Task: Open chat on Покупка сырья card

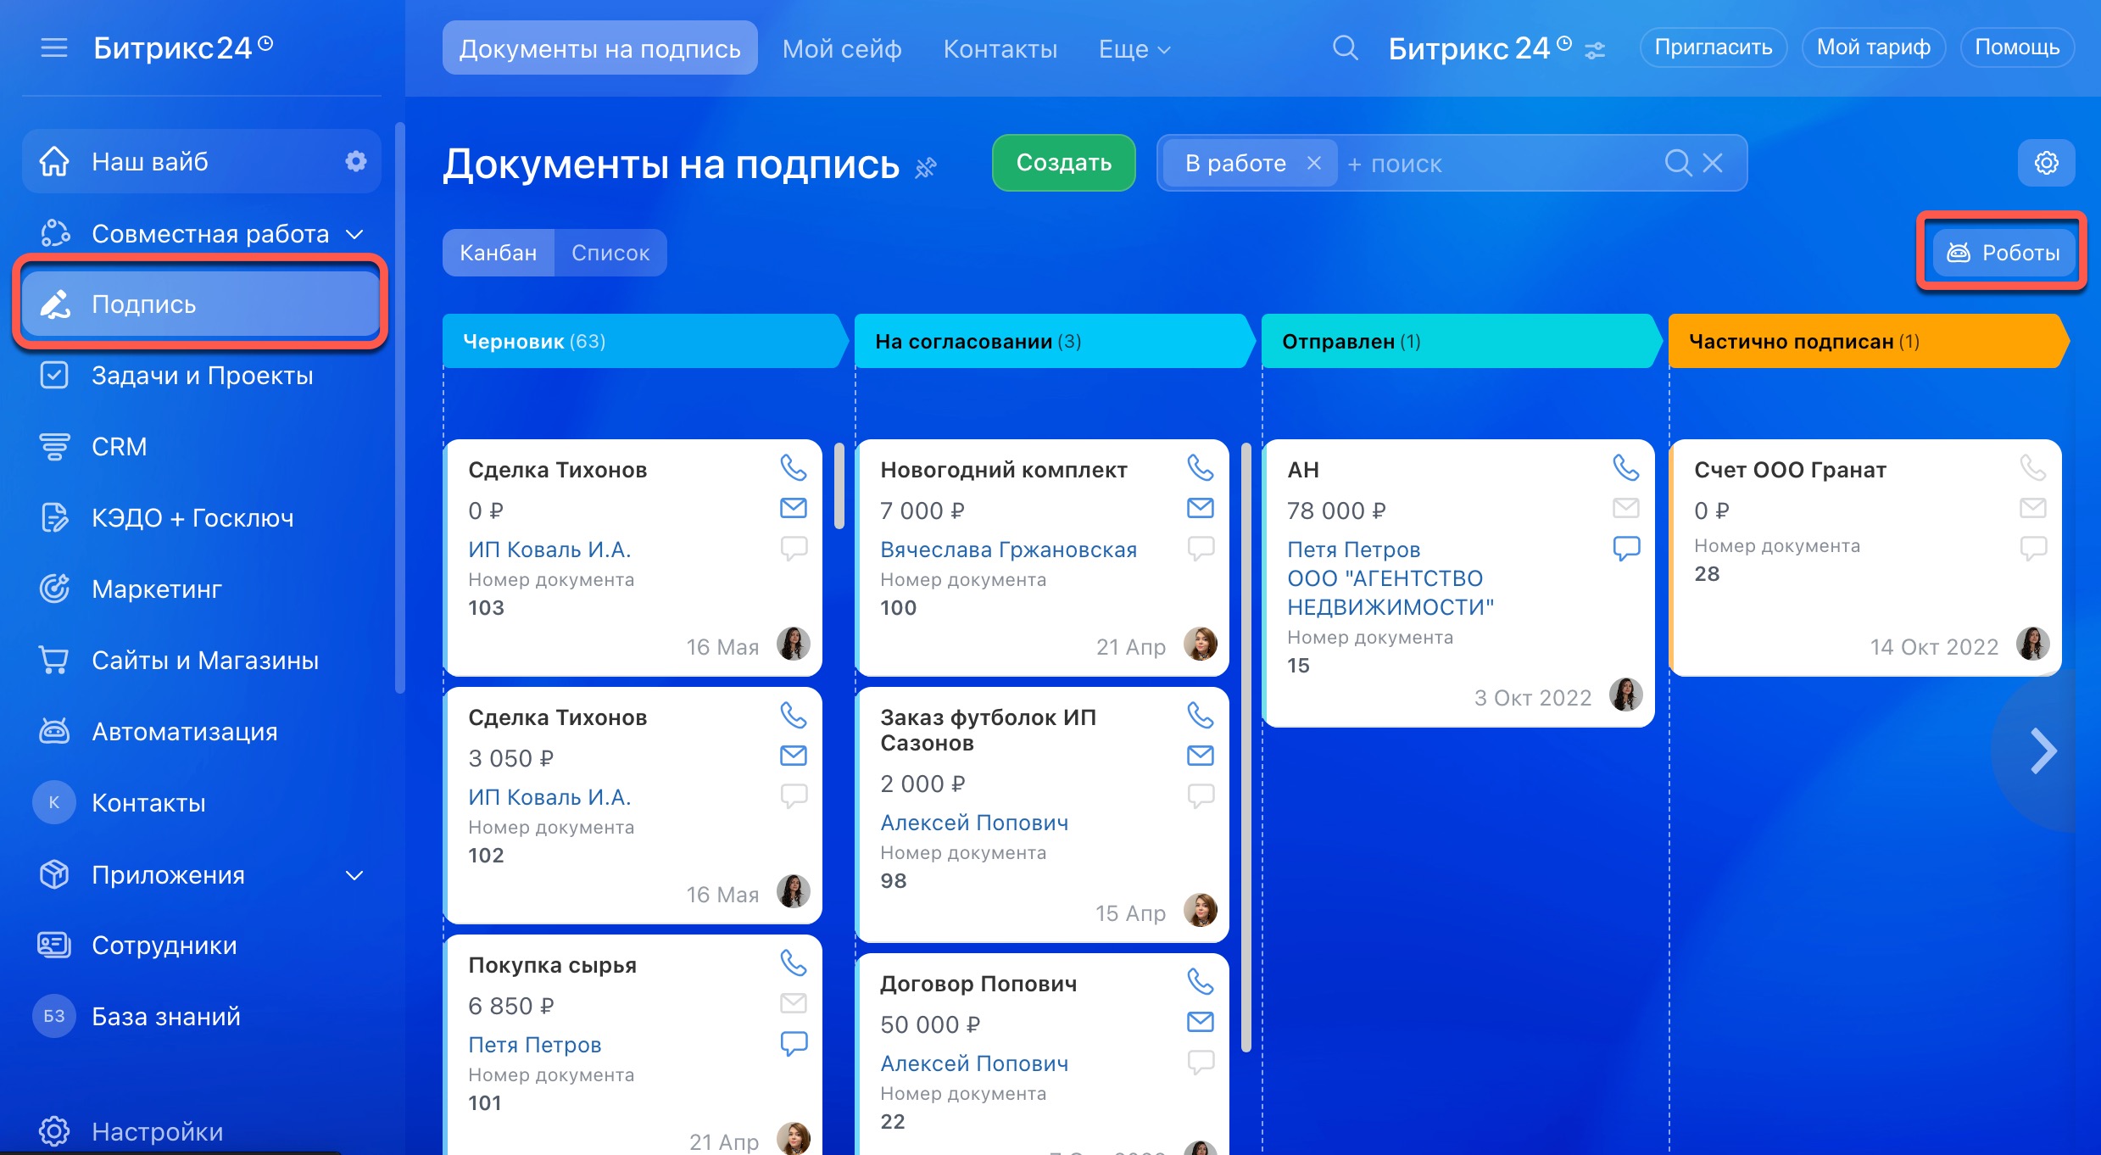Action: pyautogui.click(x=794, y=1043)
